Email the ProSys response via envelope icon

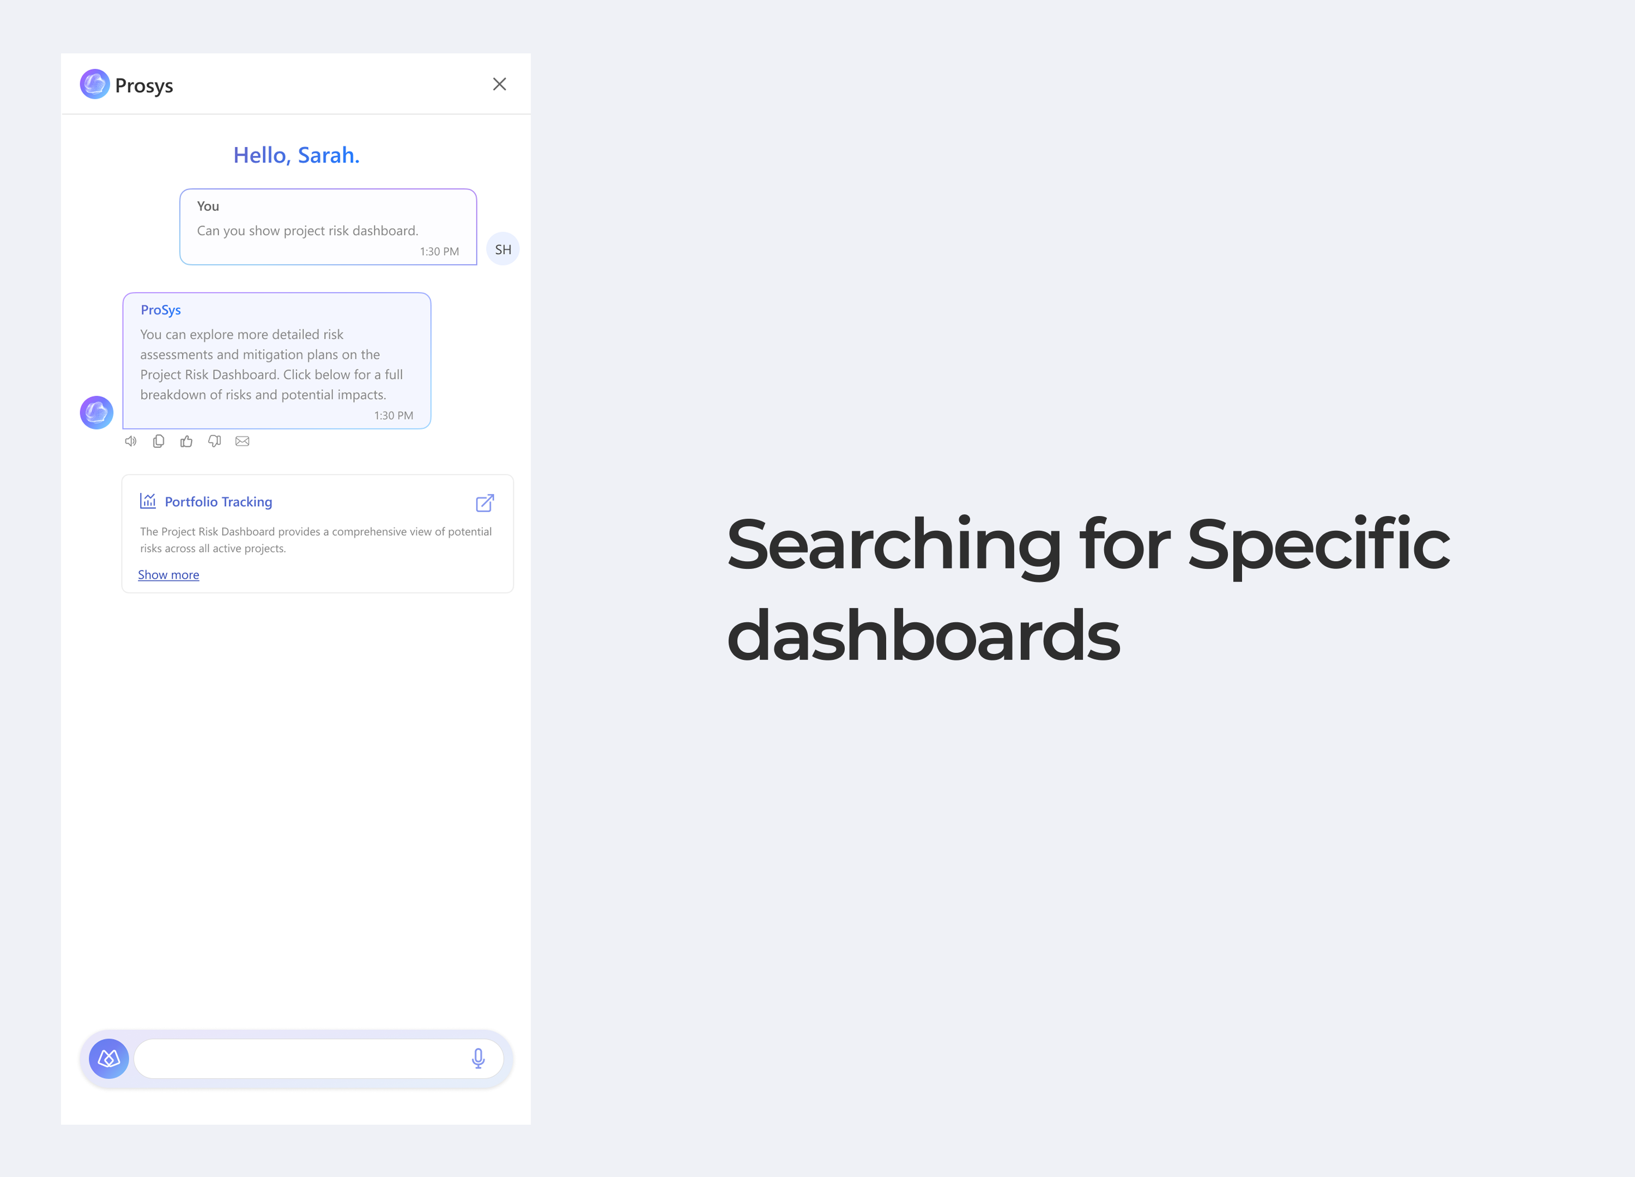[x=242, y=441]
